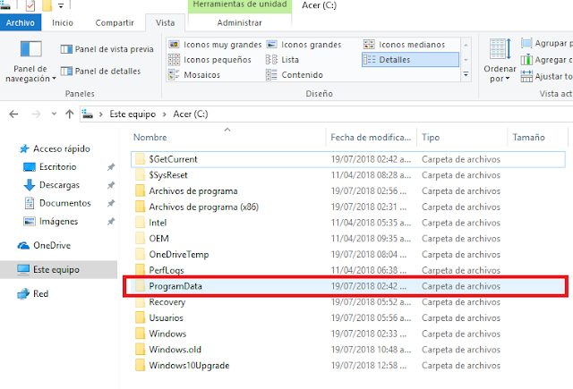Select the Recovery folder
This screenshot has height=389, width=573.
(348, 302)
